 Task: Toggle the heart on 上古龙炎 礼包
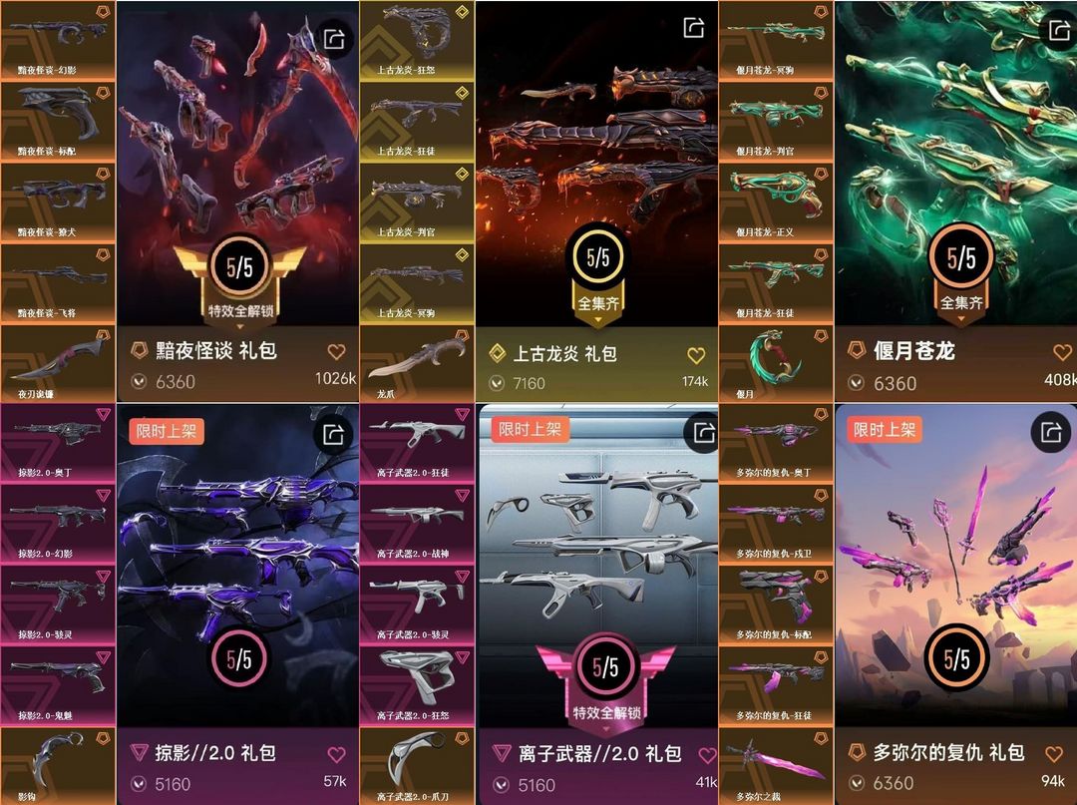point(696,355)
